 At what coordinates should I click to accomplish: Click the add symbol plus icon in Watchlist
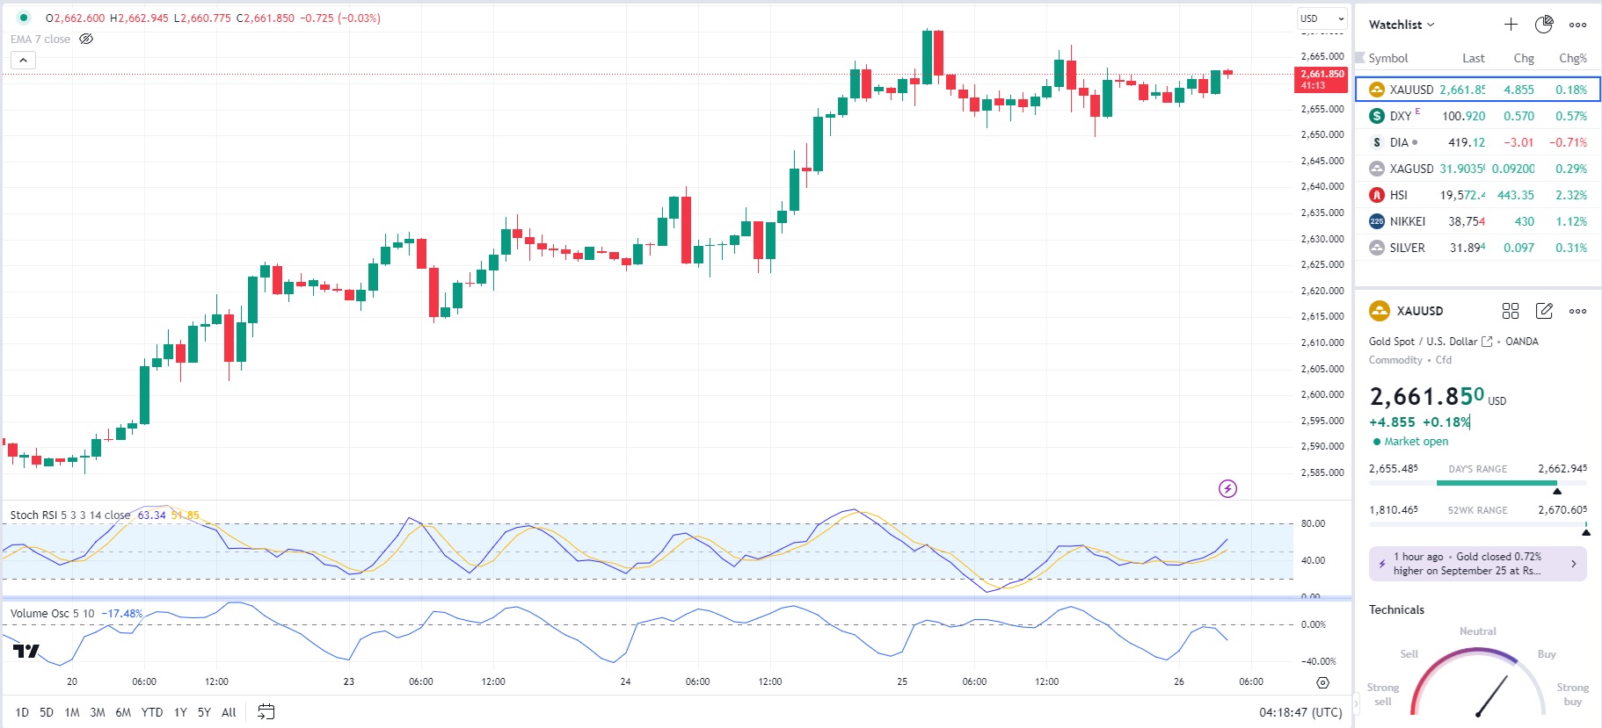pos(1511,25)
